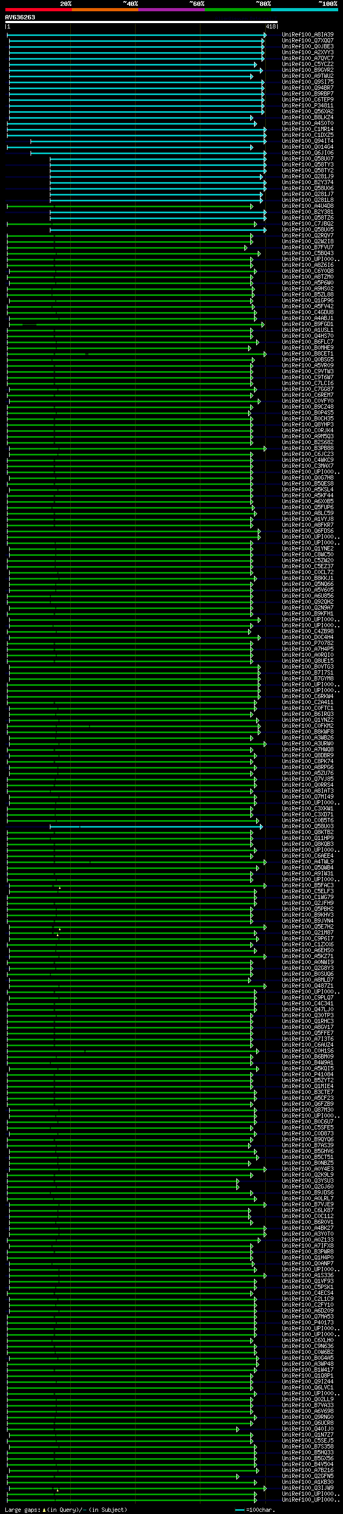Select hit label UniRef100_A9TWU2

[x=308, y=76]
